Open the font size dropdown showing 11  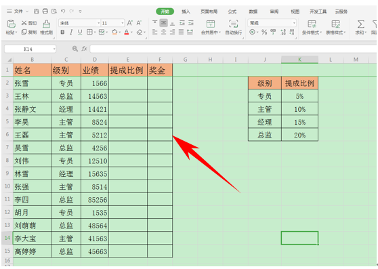pyautogui.click(x=123, y=23)
